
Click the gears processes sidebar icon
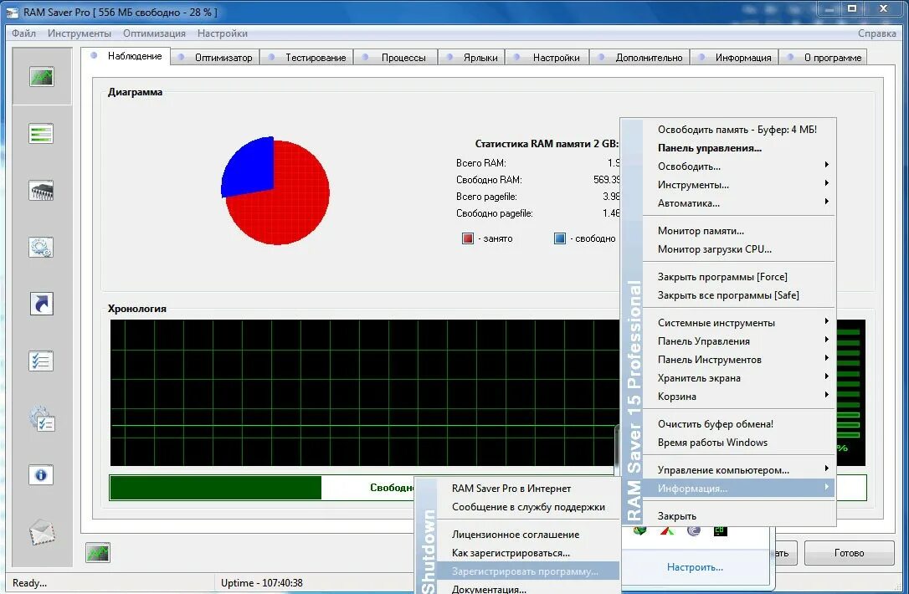pos(41,248)
